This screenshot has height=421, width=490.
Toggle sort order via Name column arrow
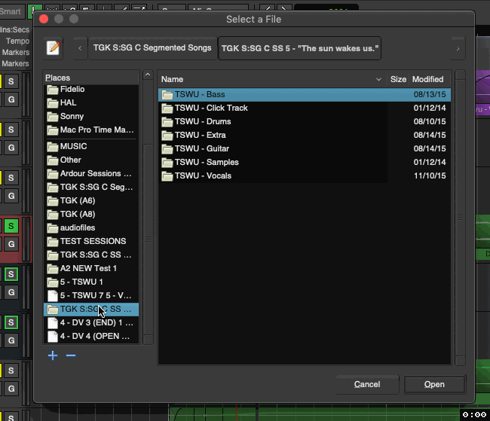coord(378,79)
